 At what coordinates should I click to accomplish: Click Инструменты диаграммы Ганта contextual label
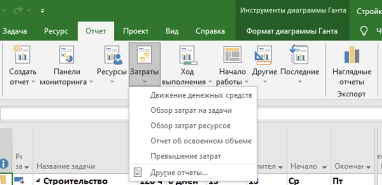coord(293,11)
